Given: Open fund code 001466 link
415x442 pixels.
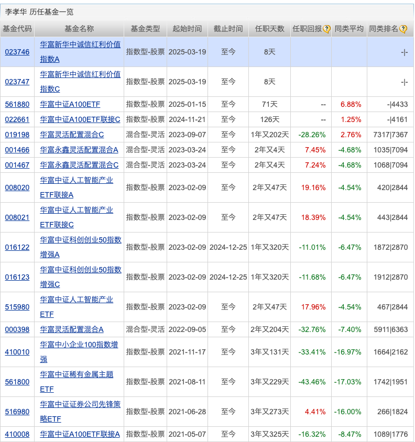Looking at the screenshot, I should [17, 150].
